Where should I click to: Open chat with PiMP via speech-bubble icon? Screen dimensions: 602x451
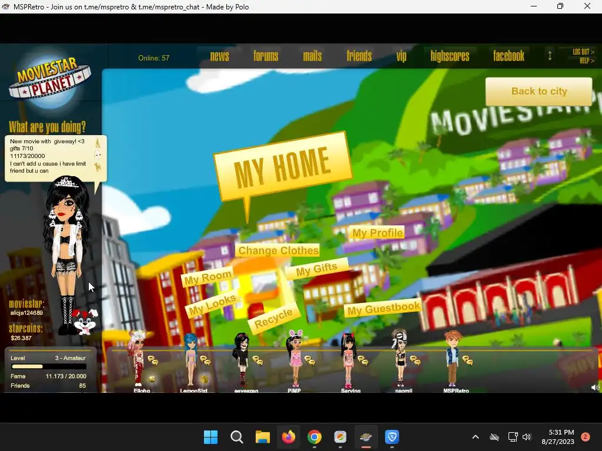point(310,361)
